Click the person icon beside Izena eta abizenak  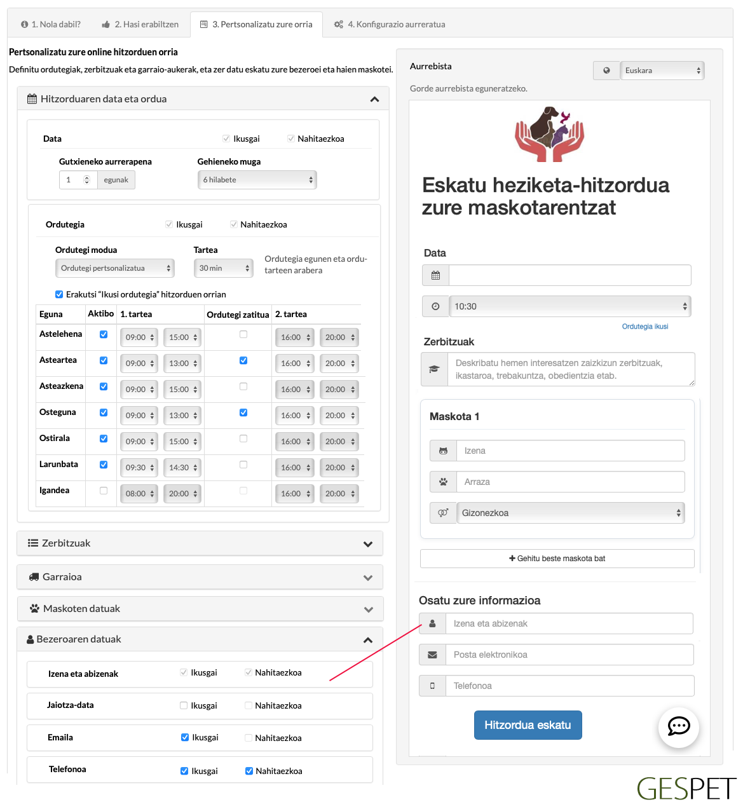click(x=432, y=623)
